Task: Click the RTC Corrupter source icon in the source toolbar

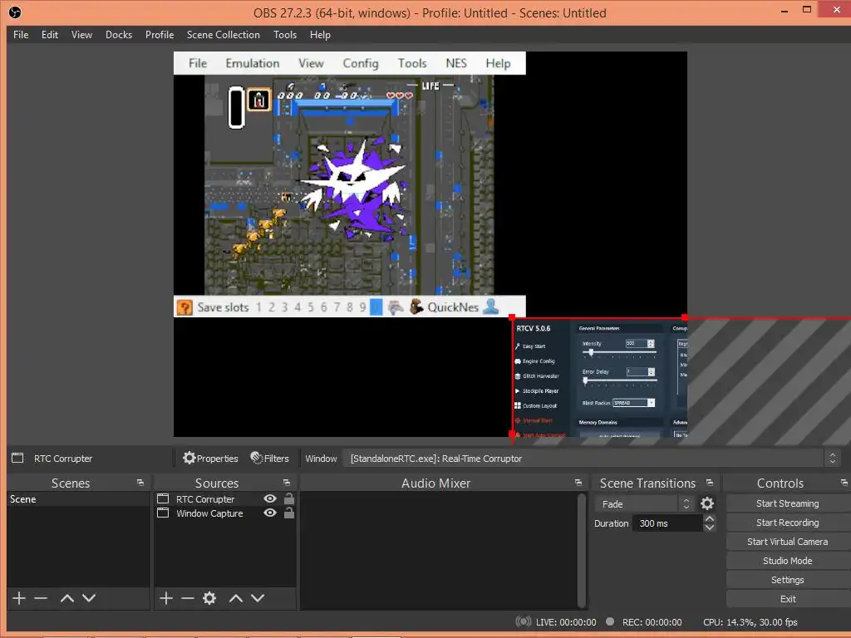Action: pos(17,458)
